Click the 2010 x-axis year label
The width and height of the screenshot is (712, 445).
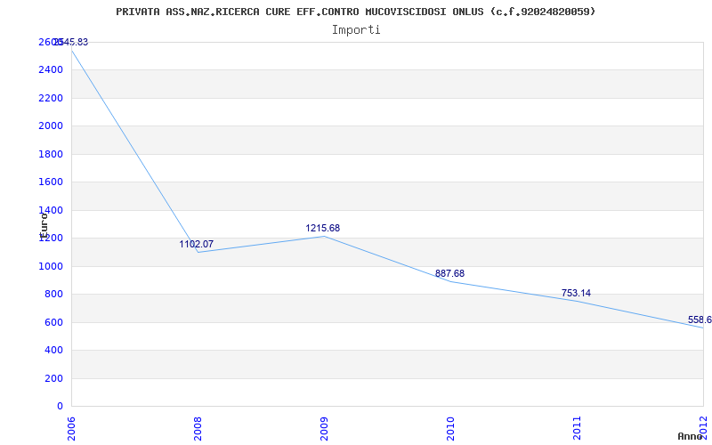pos(450,428)
